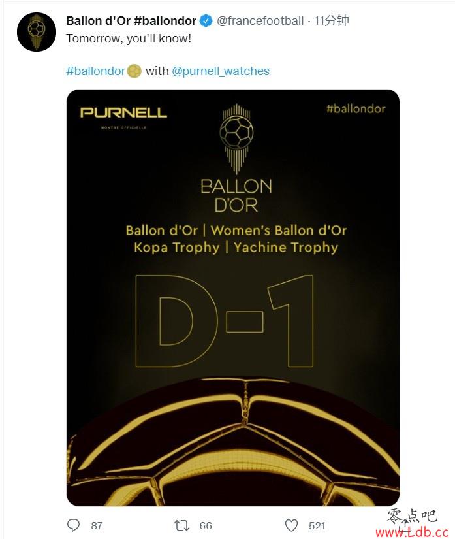Open the tweet timestamp 11分钟
The height and width of the screenshot is (539, 455).
point(332,21)
